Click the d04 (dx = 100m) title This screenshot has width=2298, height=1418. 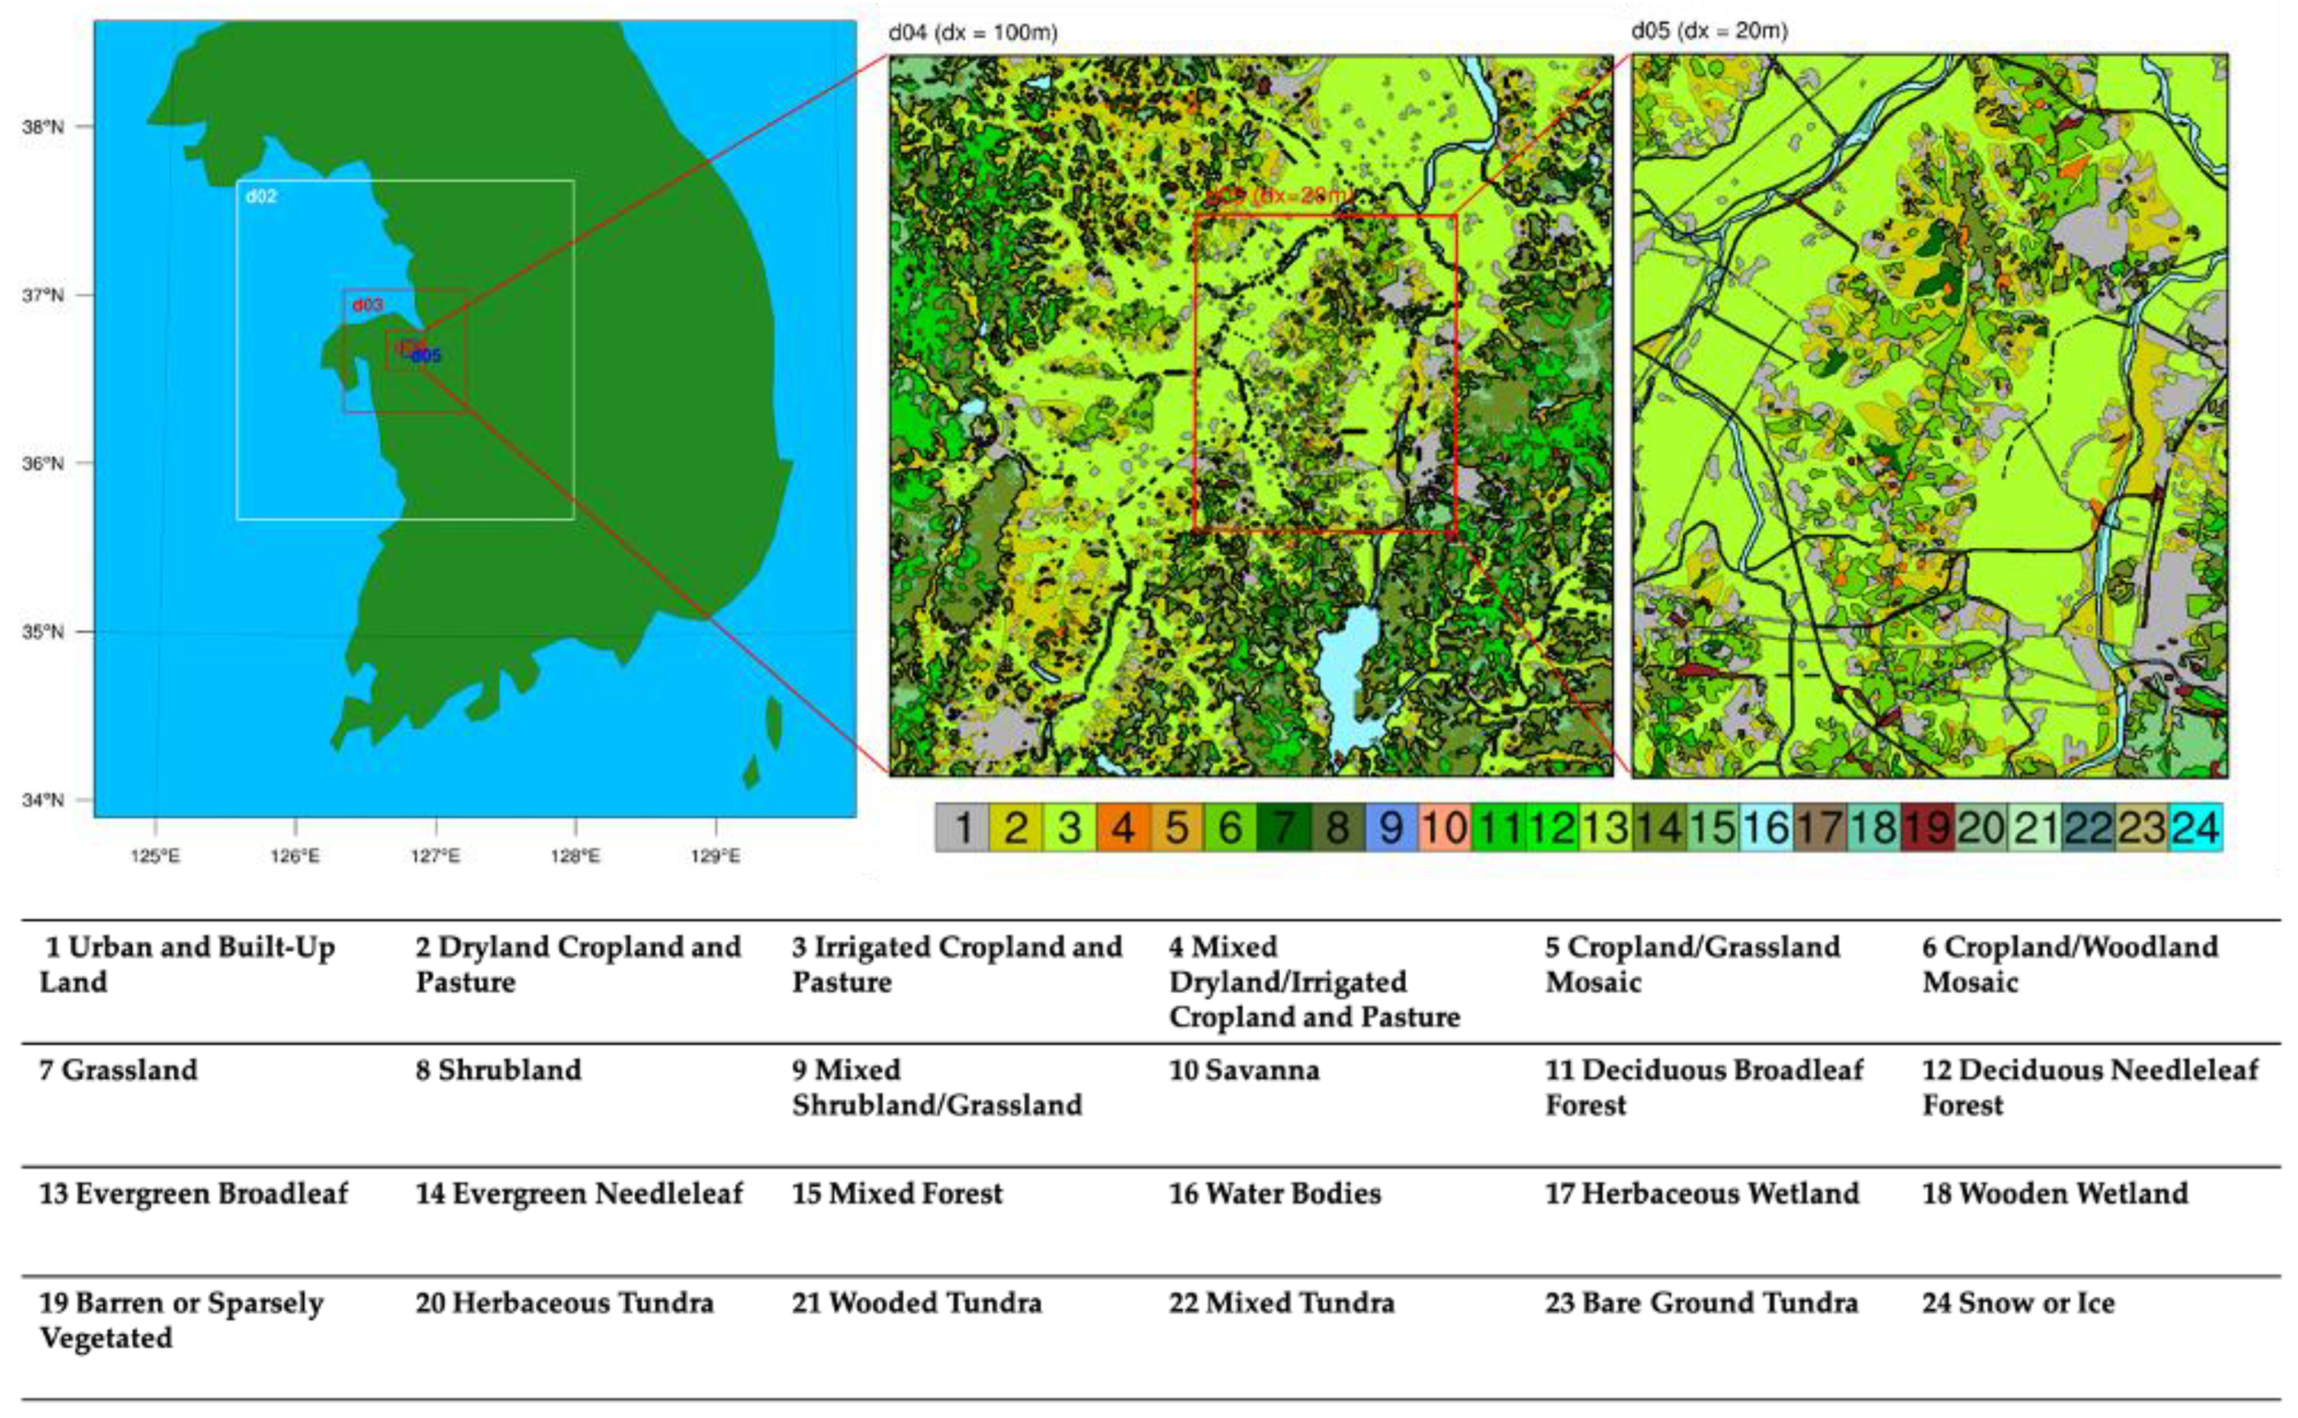[x=973, y=33]
